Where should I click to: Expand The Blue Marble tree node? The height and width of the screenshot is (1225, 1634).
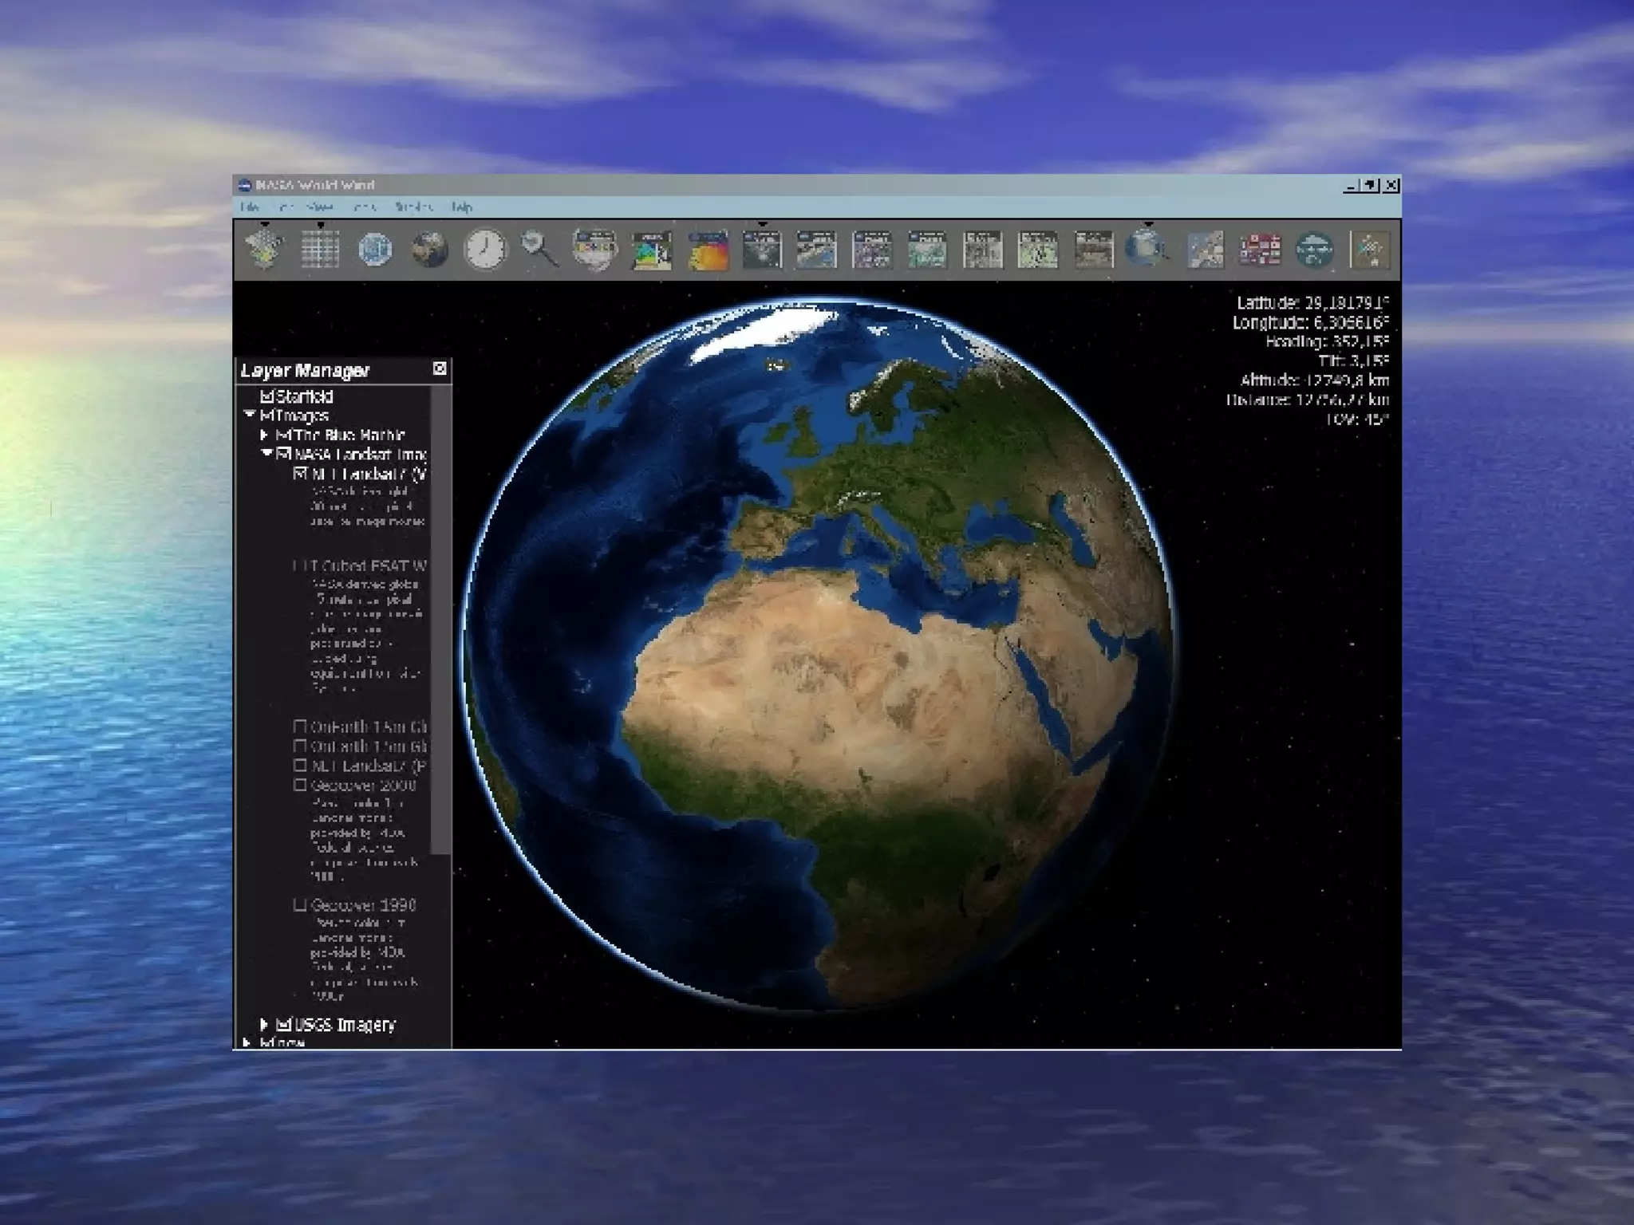pyautogui.click(x=264, y=435)
